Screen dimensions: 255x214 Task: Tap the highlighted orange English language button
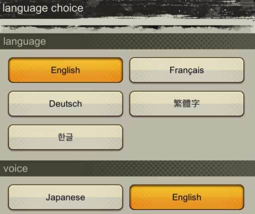click(65, 70)
